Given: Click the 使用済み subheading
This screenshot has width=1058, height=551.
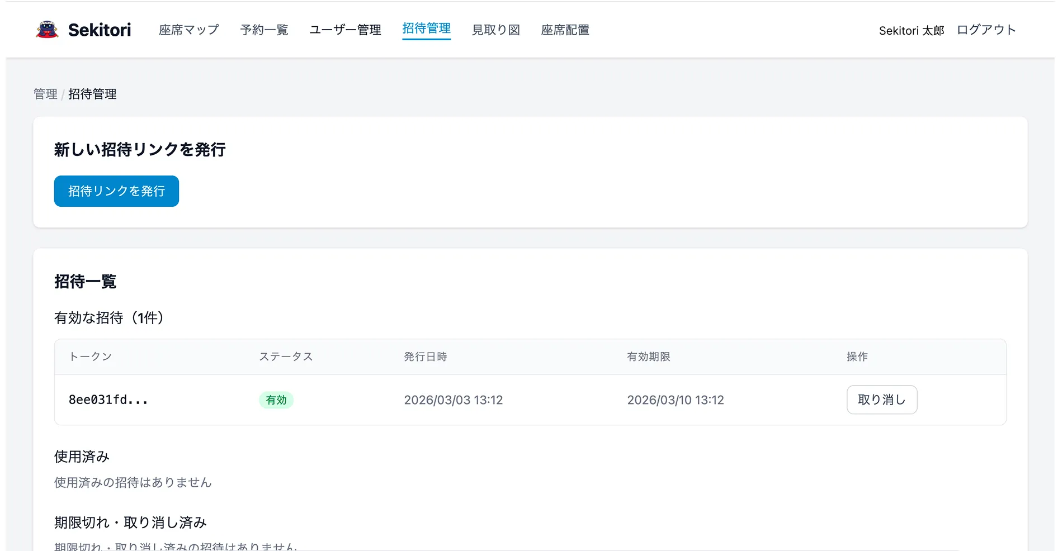Looking at the screenshot, I should click(x=82, y=457).
